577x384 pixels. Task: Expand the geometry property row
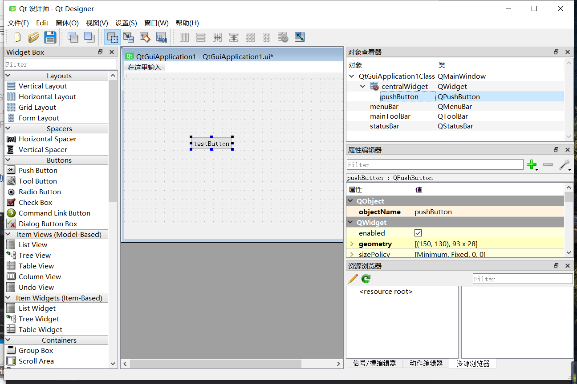[351, 244]
